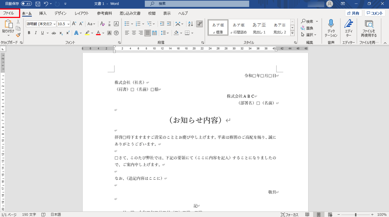This screenshot has height=217, width=389.
Task: Select the Format Painter brush icon
Action: click(x=18, y=35)
